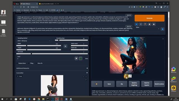Screen dimensions: 179x101
Task: Adjust the Height slider
Action: [39, 50]
